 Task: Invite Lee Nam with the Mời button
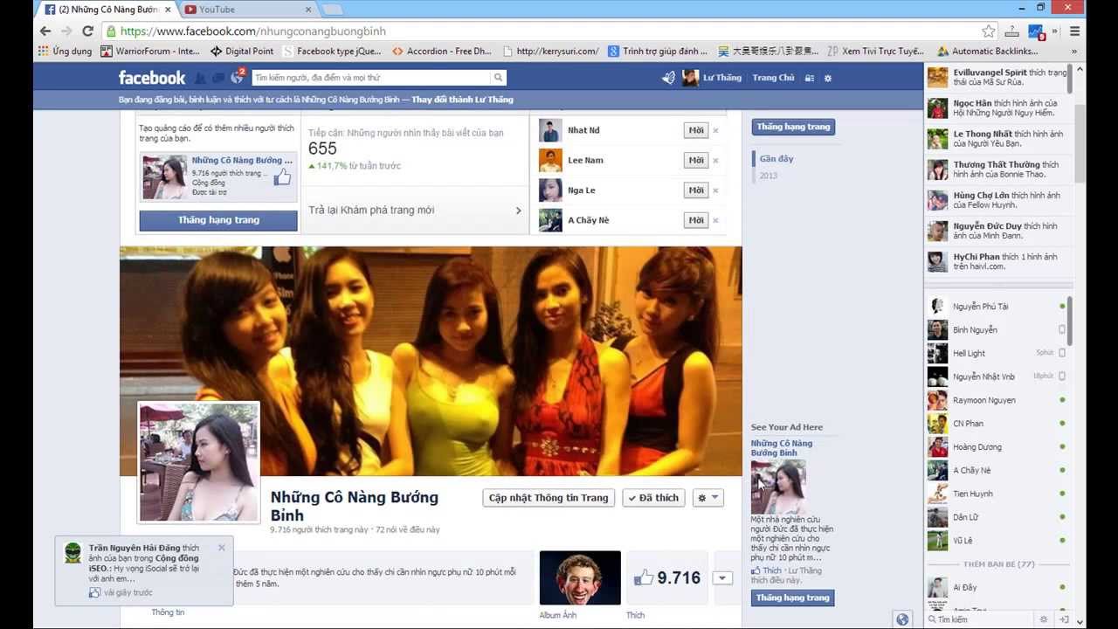[x=695, y=161]
